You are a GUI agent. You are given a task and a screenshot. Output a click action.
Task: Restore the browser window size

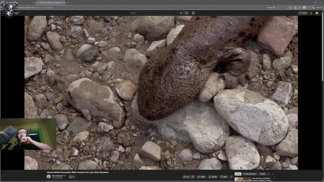[x=315, y=3]
